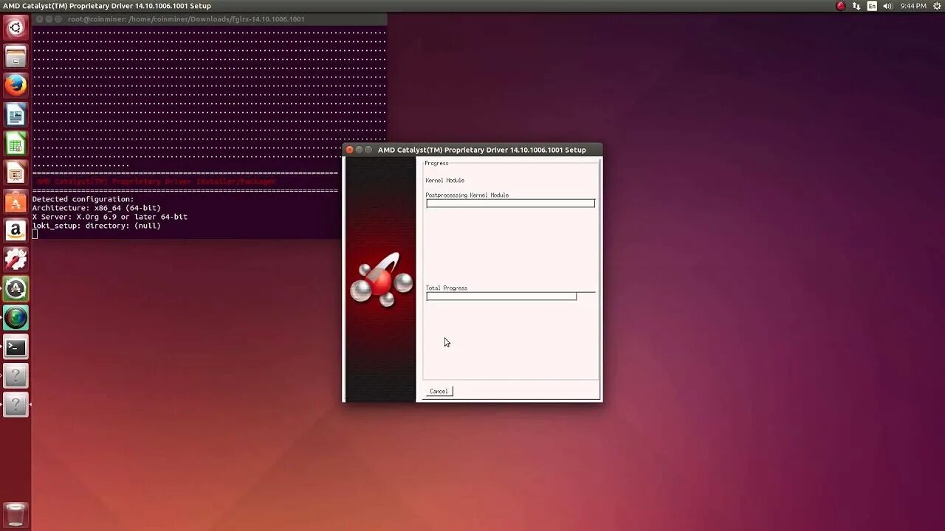Launch LibreOffice Impress from launcher

coord(16,173)
